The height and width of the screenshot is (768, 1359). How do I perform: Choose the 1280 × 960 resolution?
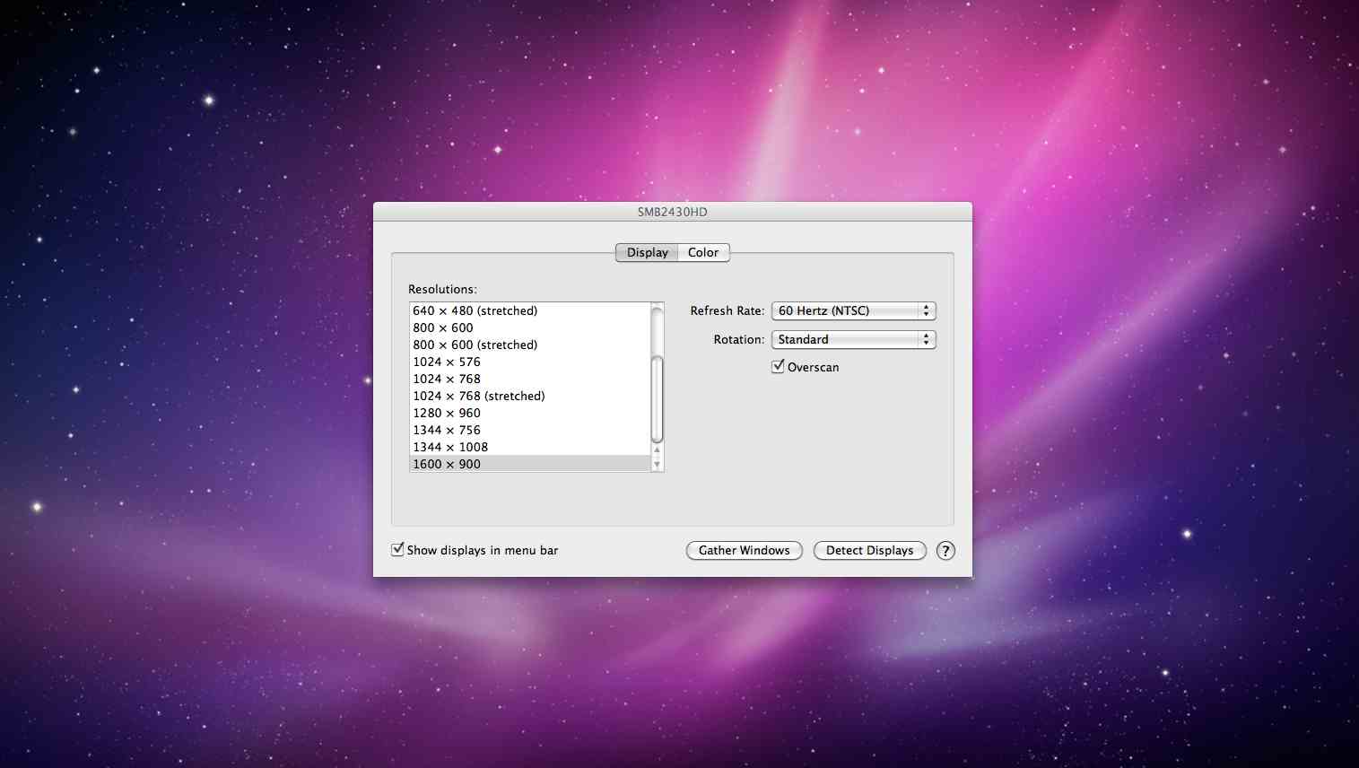point(447,414)
